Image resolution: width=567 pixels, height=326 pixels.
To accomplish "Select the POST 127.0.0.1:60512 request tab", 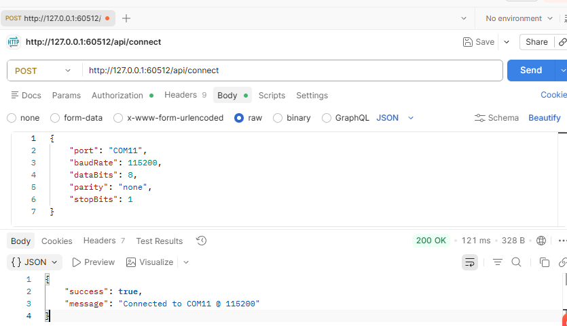I will point(58,18).
